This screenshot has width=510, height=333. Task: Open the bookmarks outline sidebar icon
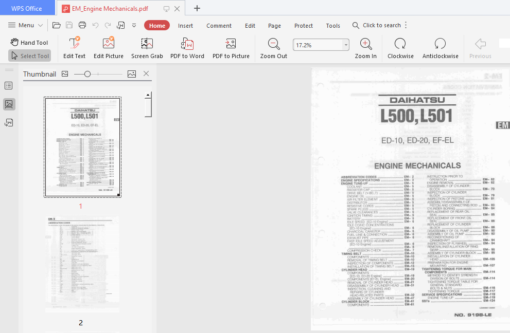(x=9, y=86)
